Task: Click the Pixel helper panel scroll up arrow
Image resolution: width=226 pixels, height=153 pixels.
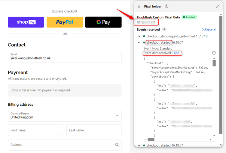Action: [x=221, y=14]
